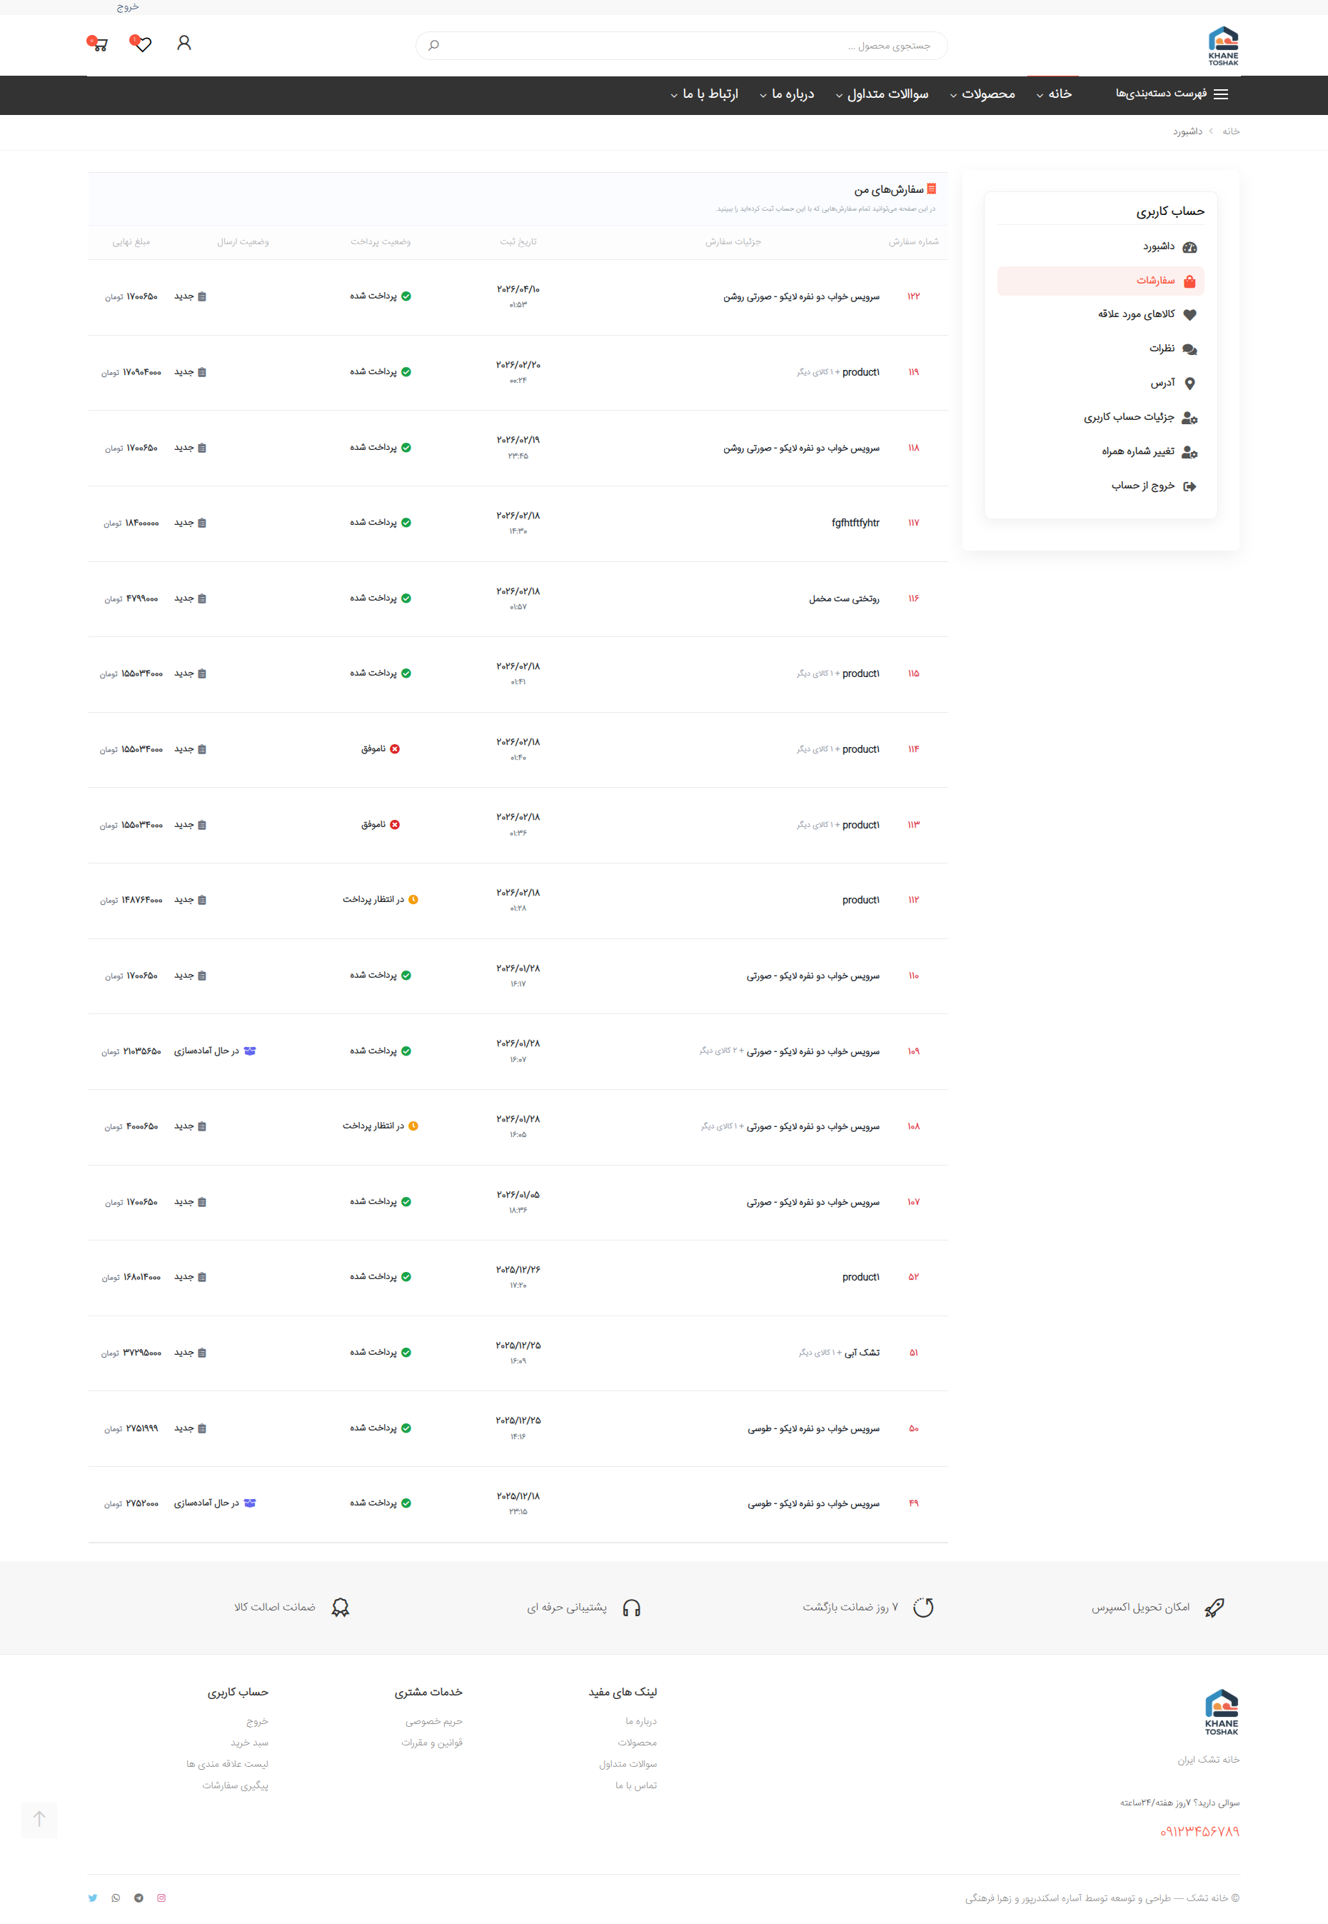Open the Instagram icon in footer
This screenshot has height=1924, width=1328.
tap(161, 1898)
